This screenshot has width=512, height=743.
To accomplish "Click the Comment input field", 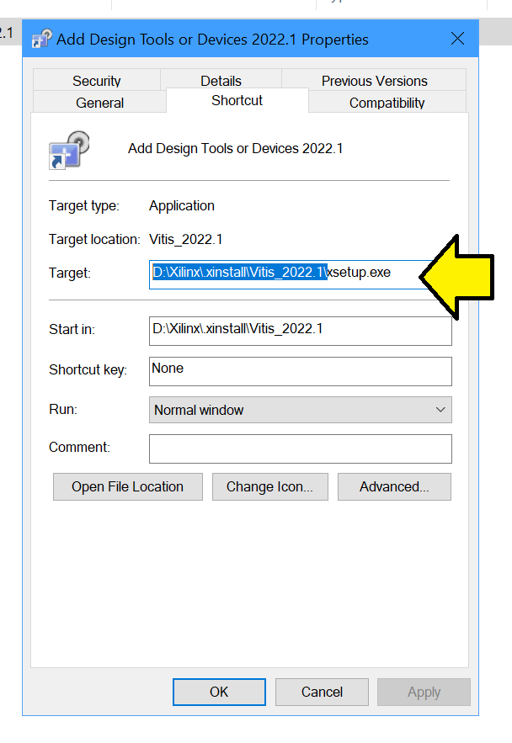I will point(301,448).
